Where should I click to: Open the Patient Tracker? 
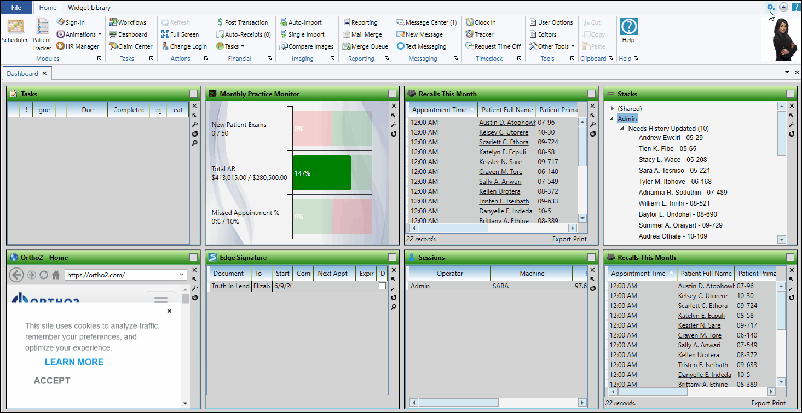pos(42,34)
